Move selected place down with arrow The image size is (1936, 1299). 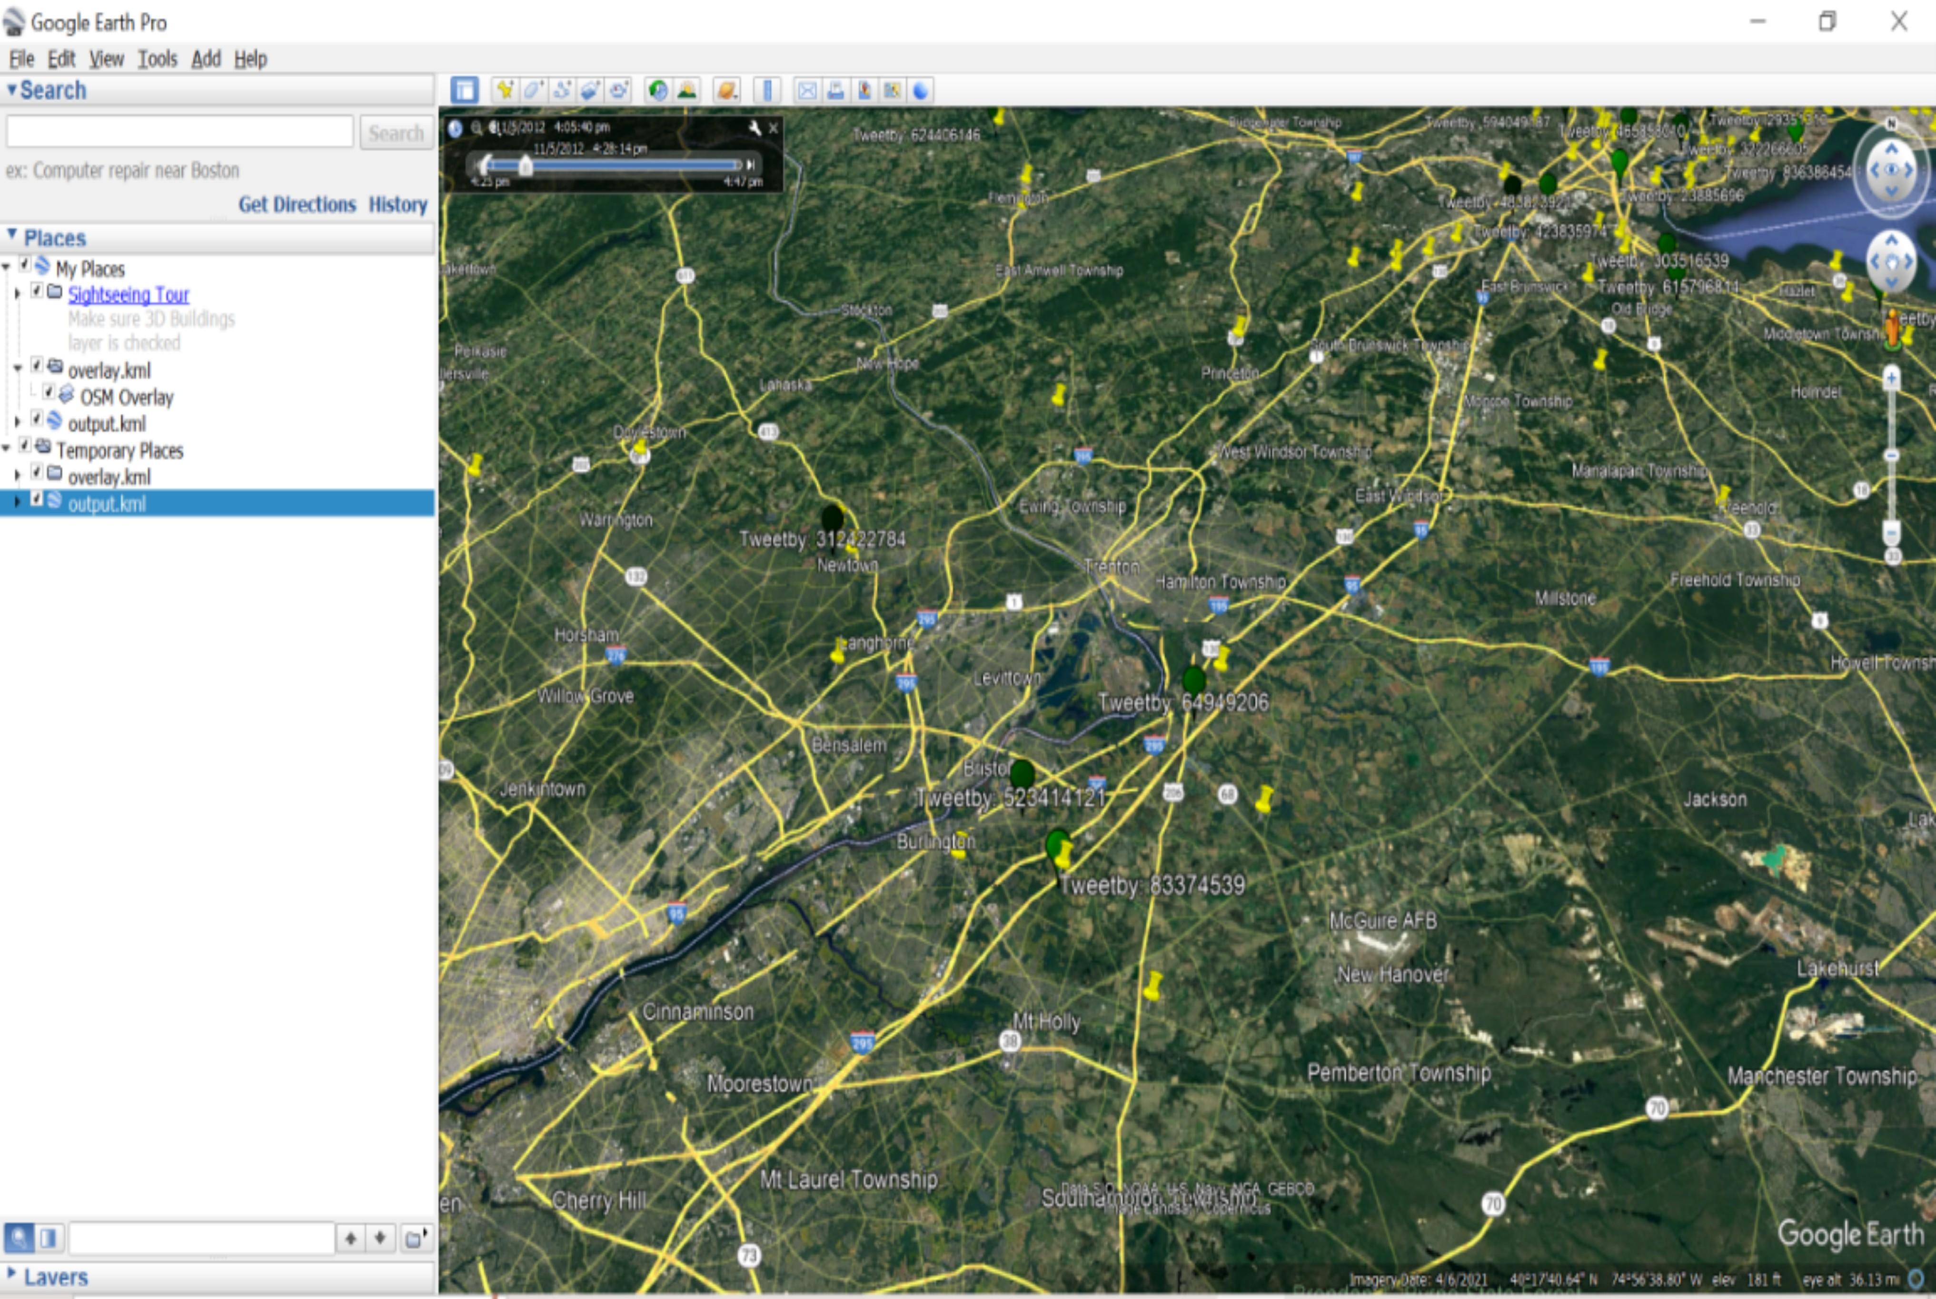point(380,1238)
